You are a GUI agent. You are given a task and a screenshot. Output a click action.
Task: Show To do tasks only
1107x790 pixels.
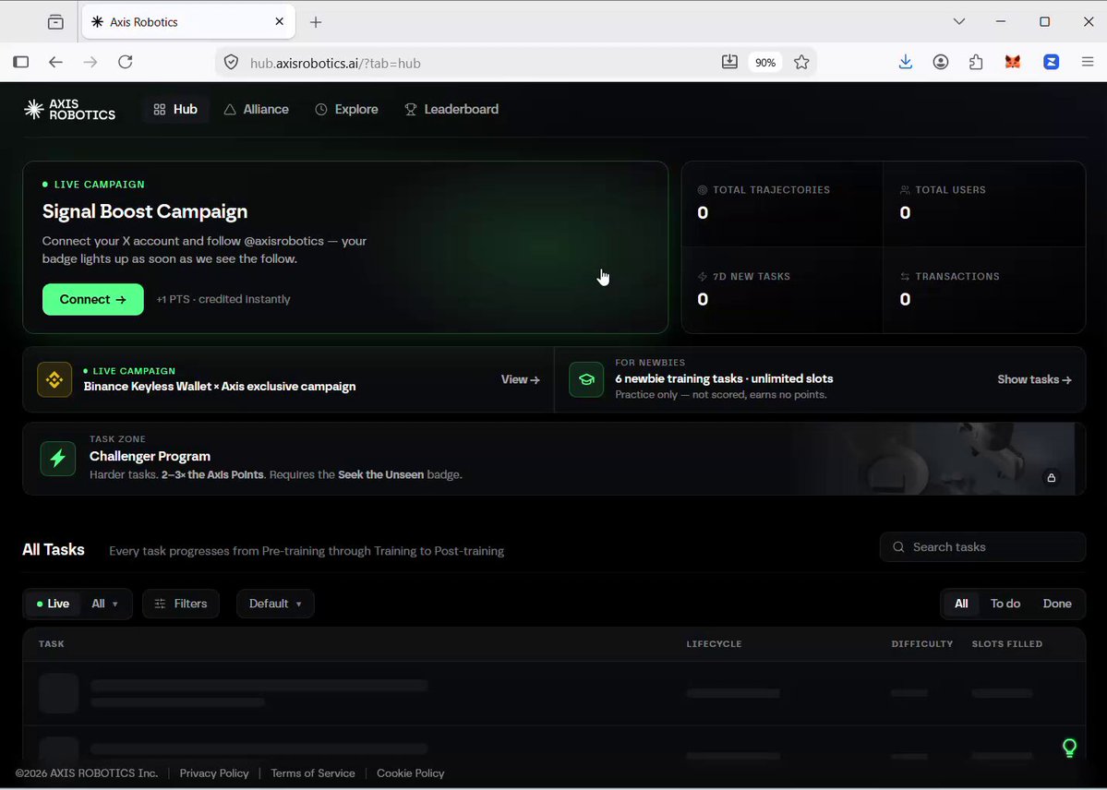[1005, 604]
